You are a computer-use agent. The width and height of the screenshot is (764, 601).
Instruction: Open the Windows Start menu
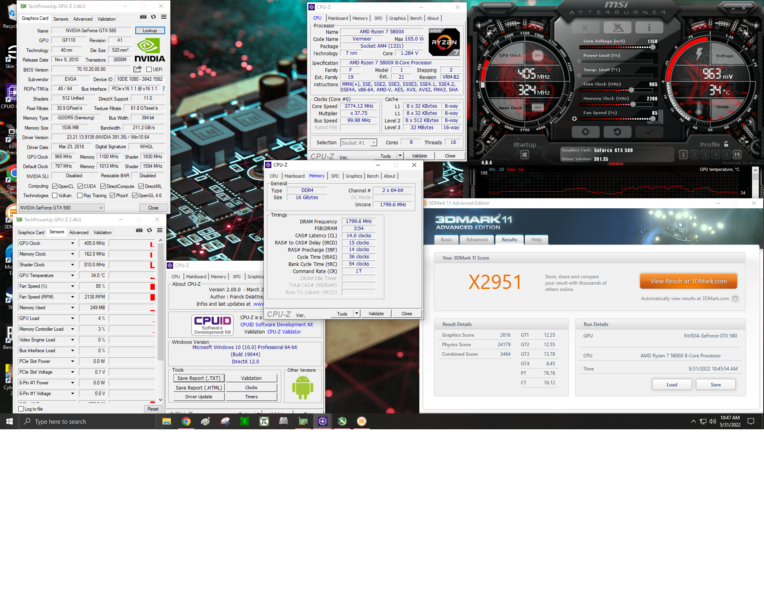(x=10, y=421)
